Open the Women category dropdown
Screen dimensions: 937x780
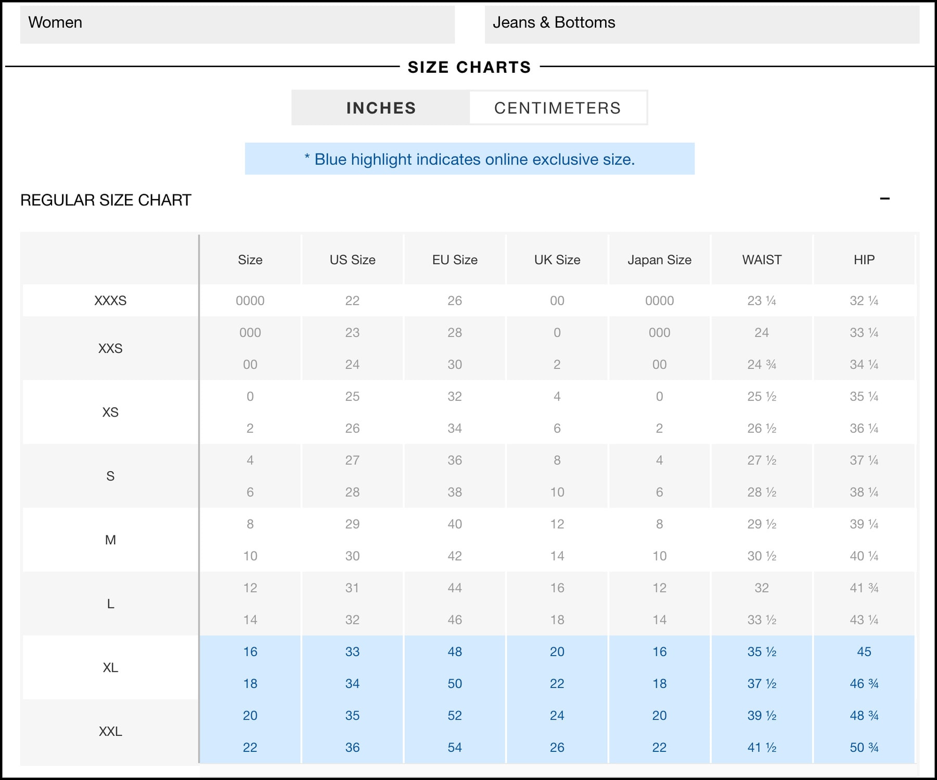coord(237,23)
